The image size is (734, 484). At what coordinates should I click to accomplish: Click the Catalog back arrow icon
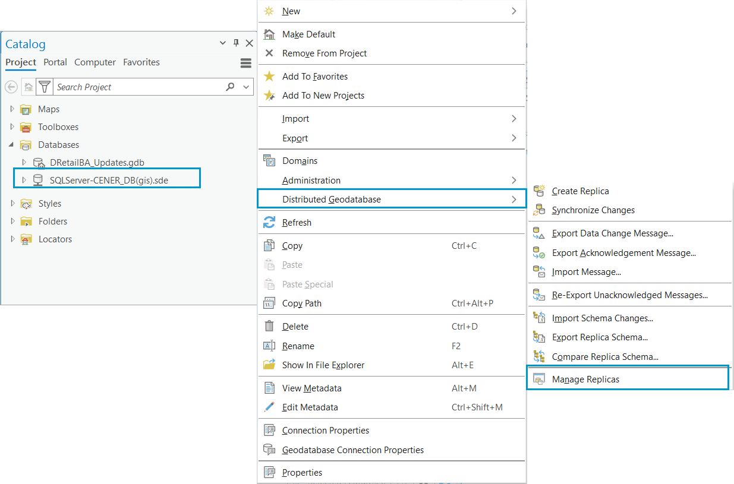(11, 87)
